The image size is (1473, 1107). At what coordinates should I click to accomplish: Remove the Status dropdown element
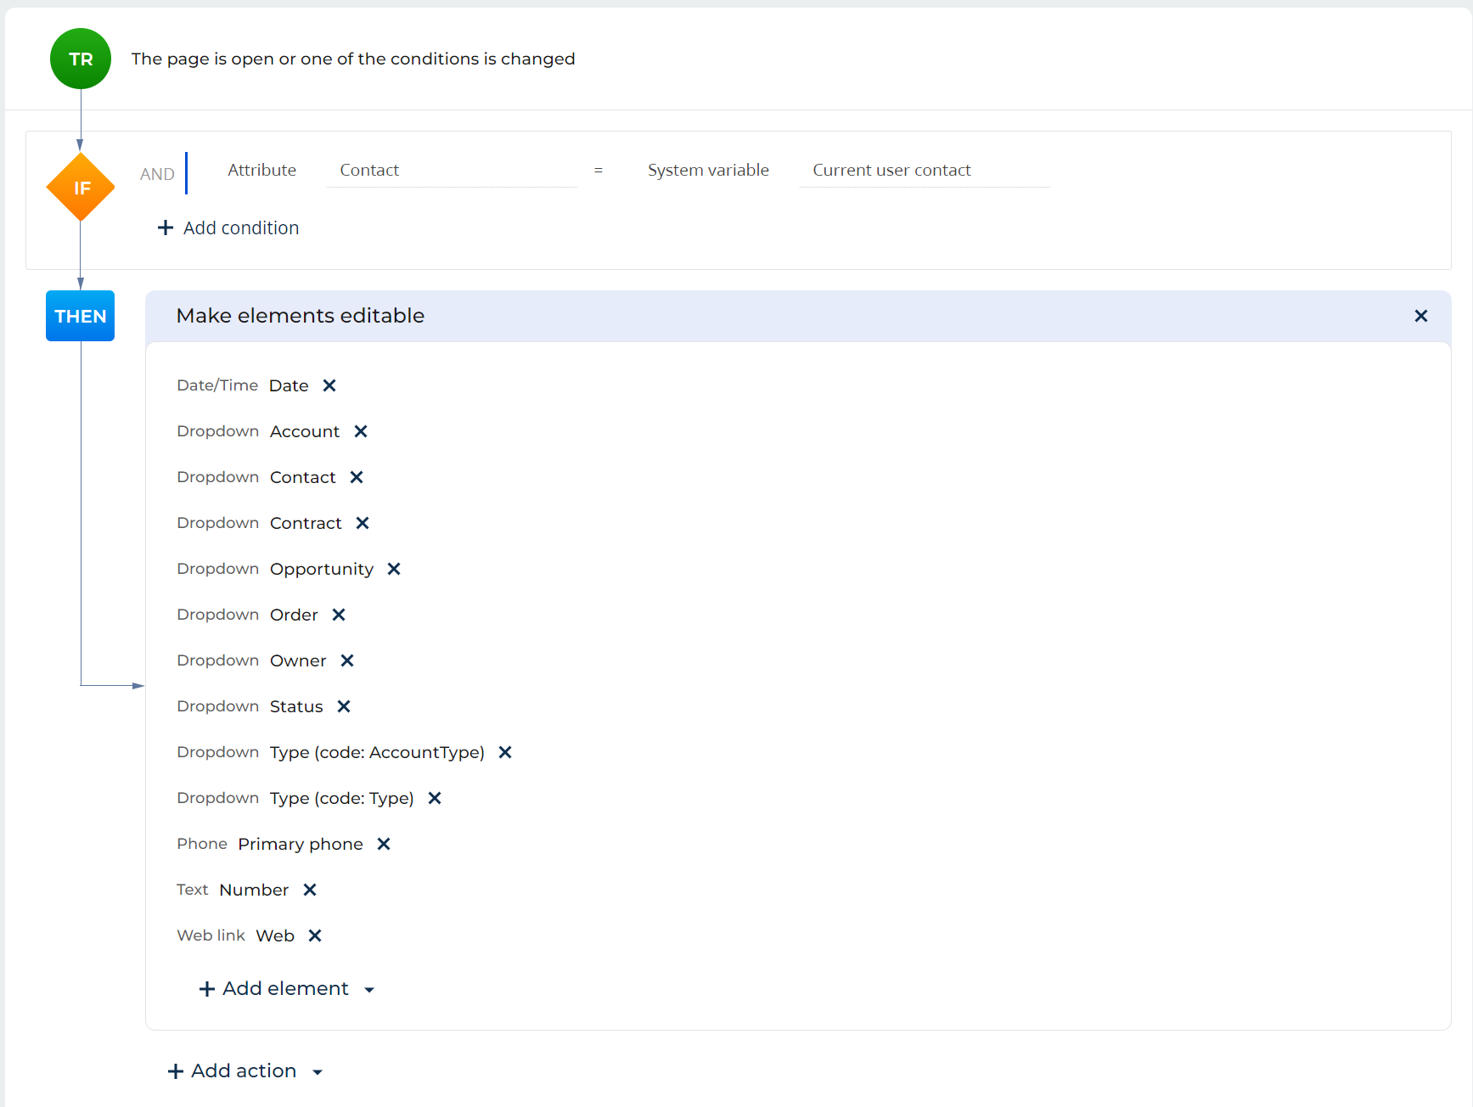[344, 706]
